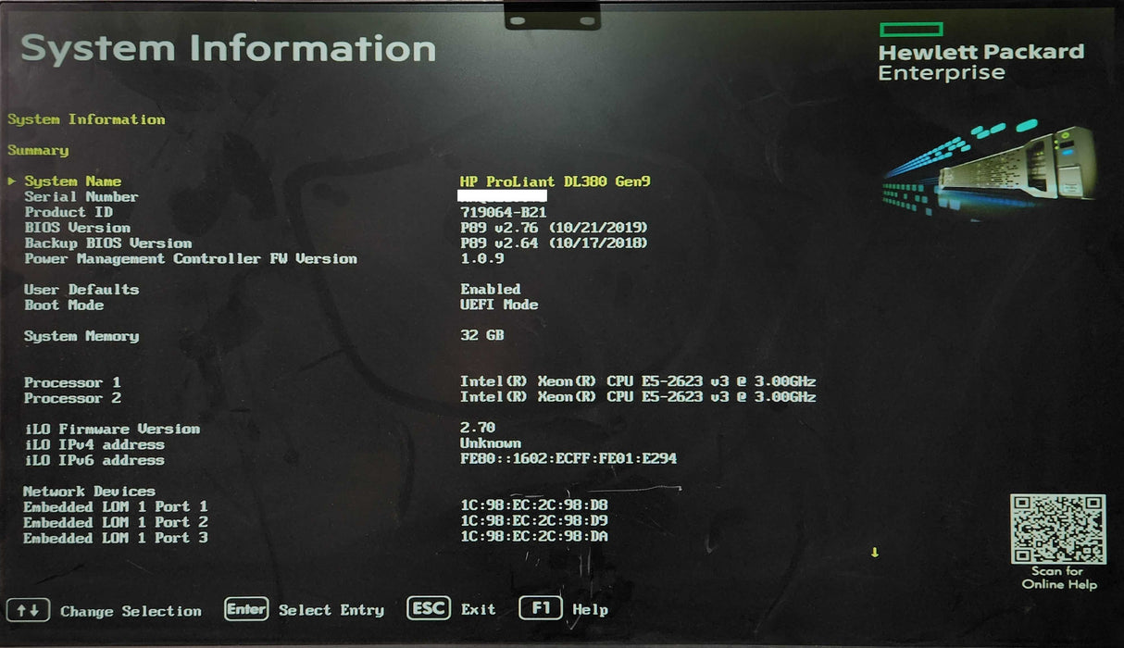Click MAC address 1C:98:EC:2C:98:D8
The image size is (1124, 648).
[534, 506]
